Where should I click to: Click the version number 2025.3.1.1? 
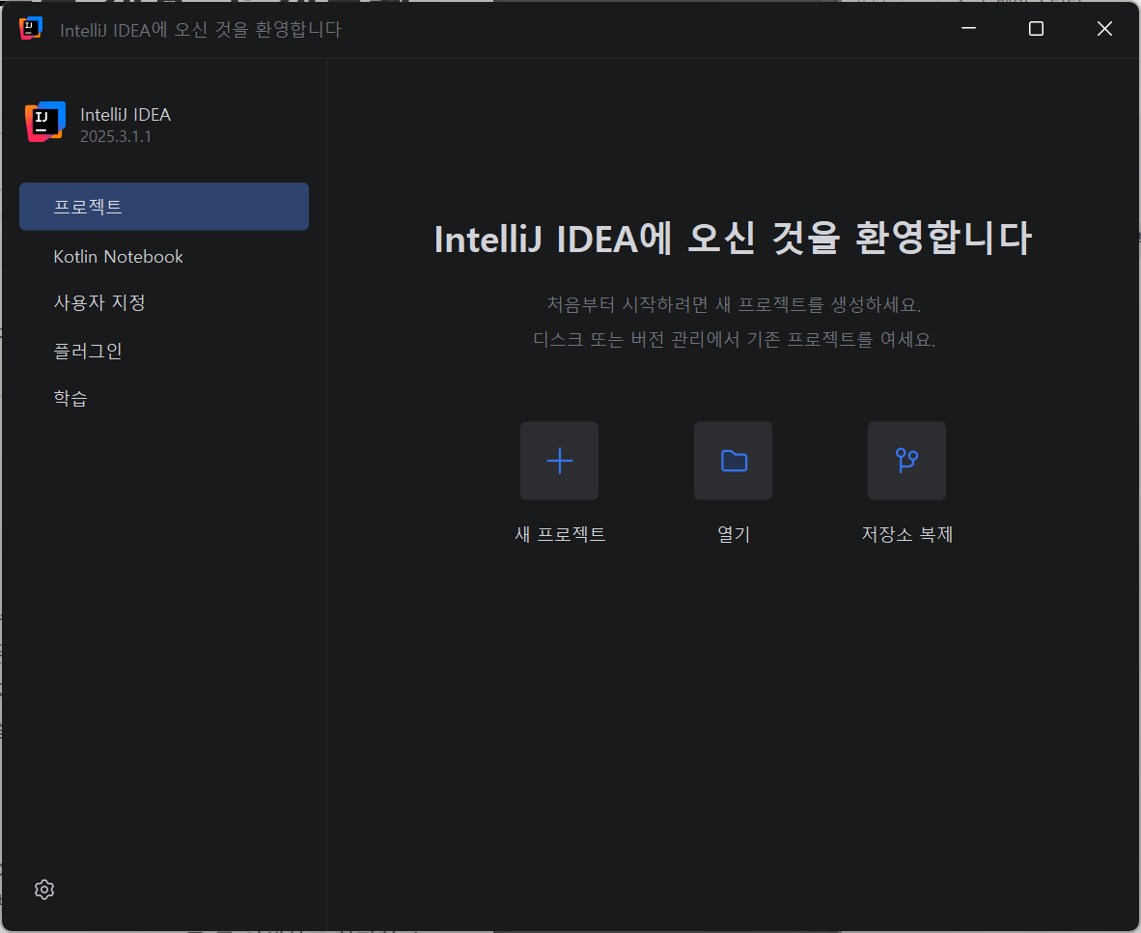(x=116, y=137)
